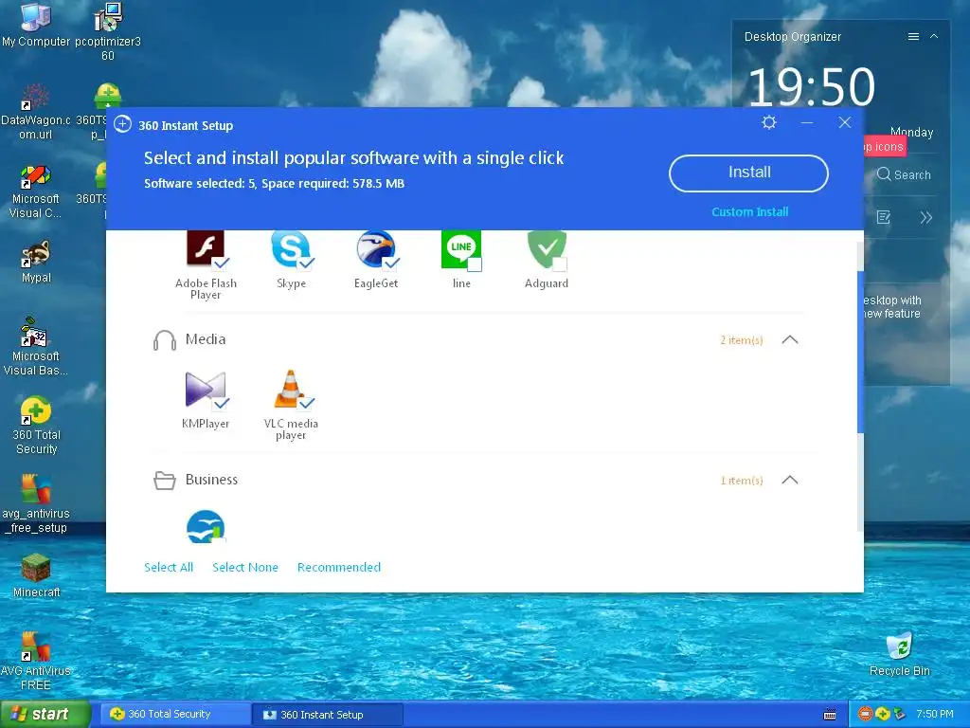This screenshot has height=728, width=970.
Task: Switch to 360 Instant Setup taskbar item
Action: [x=329, y=715]
